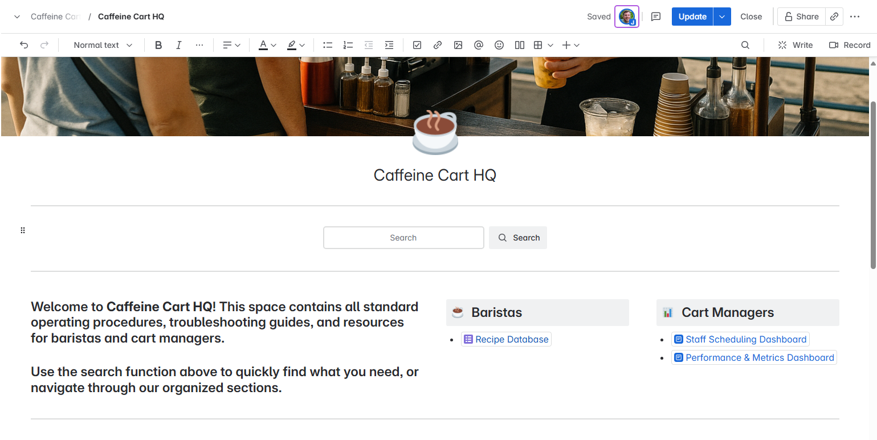
Task: Insert a column layout from the toolbar
Action: 520,45
